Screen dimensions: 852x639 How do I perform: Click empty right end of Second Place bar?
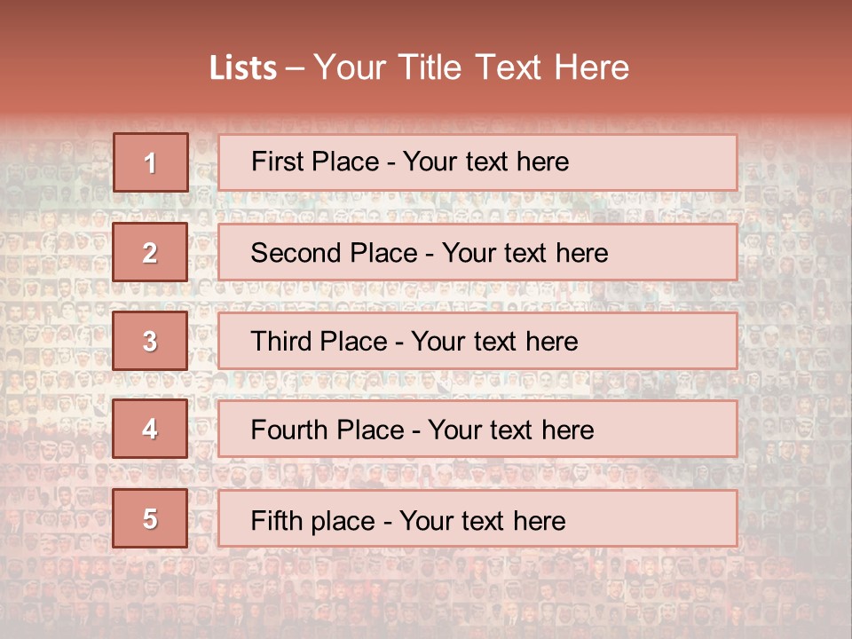tap(683, 252)
